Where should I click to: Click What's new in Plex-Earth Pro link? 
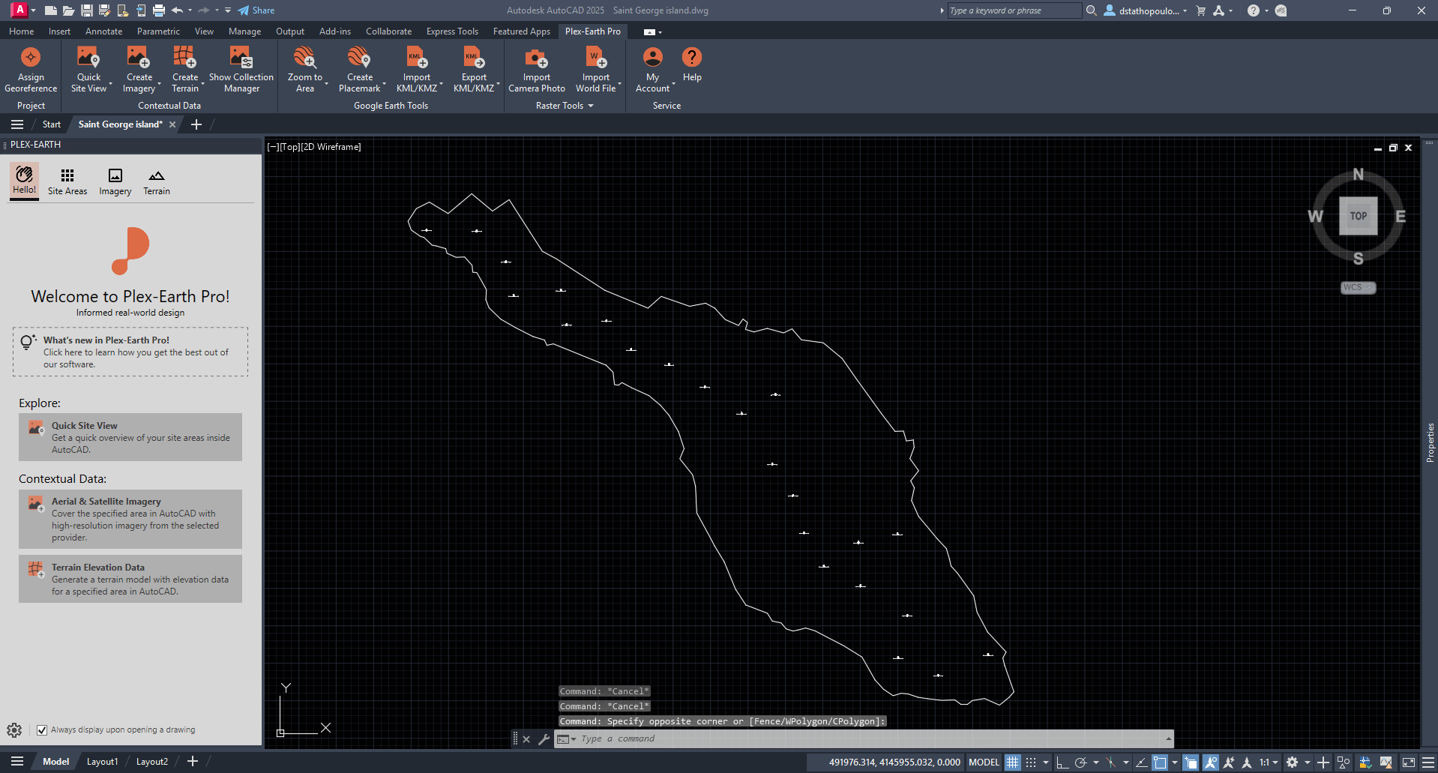coord(130,352)
